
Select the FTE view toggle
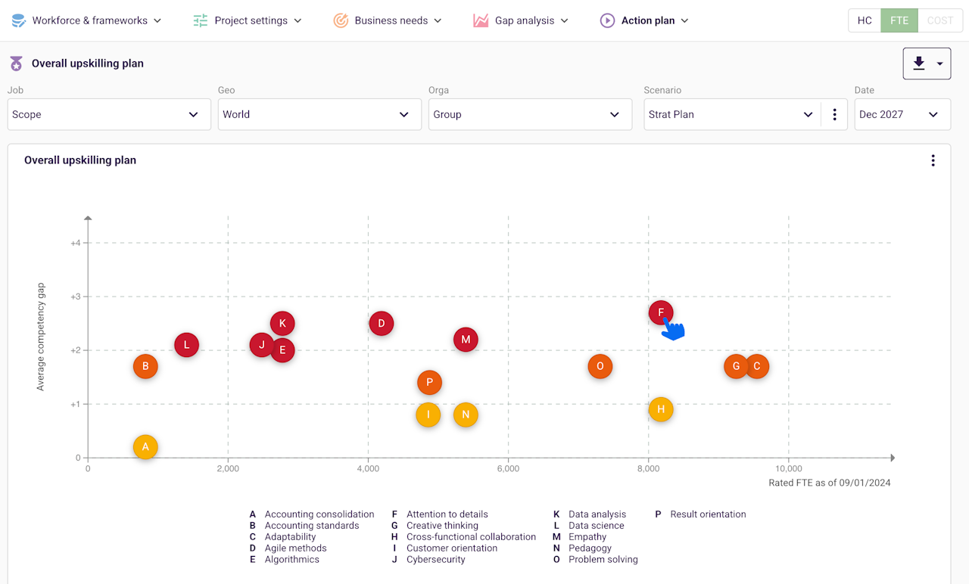[x=899, y=20]
